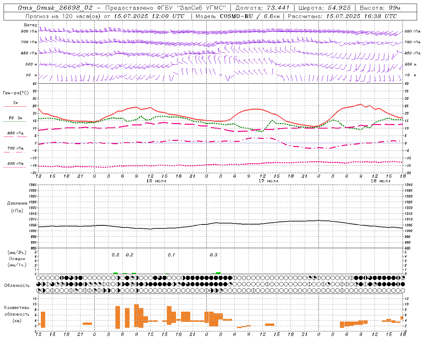Click the "(км)" convective height unit label

point(17,321)
